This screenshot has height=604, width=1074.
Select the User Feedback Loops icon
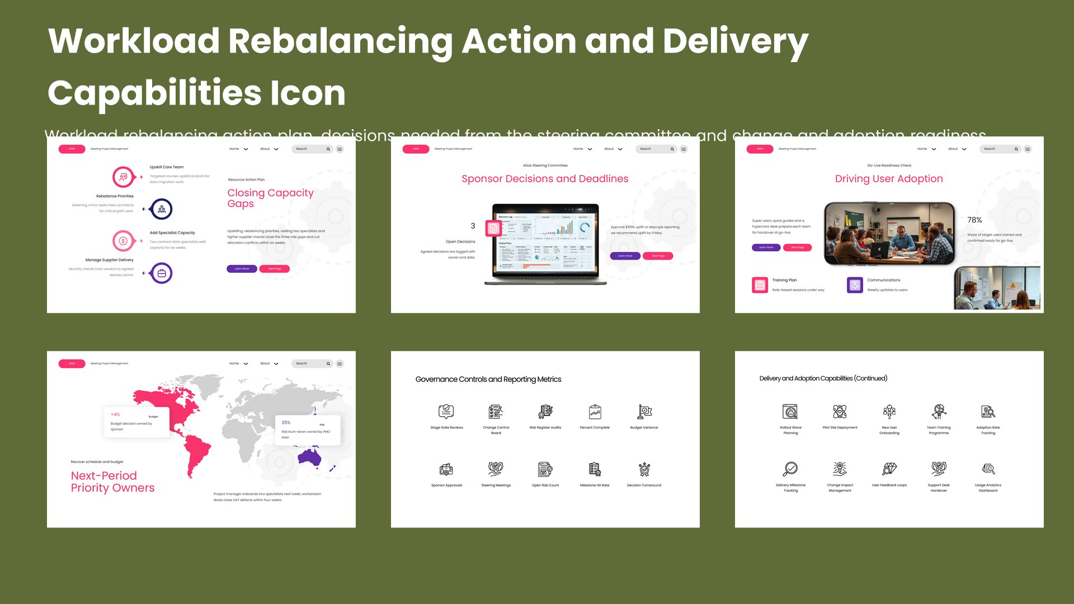point(889,469)
